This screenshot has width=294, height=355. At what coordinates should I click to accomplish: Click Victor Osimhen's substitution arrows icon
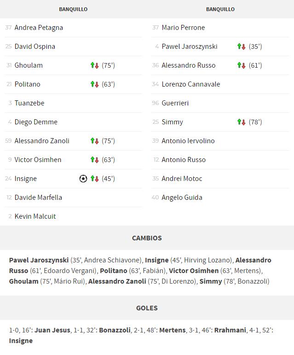tap(94, 160)
